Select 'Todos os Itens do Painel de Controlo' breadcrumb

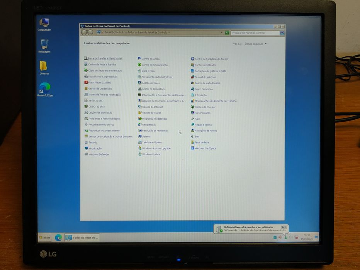pos(148,32)
